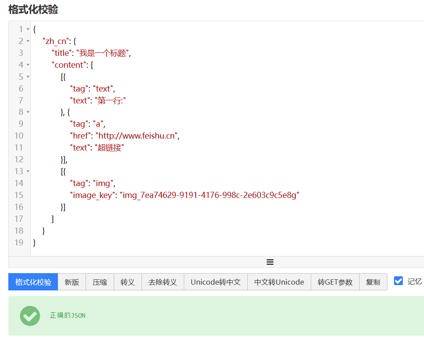Viewport: 424px width, 337px height.
Task: Collapse the content array at line 4
Action: [x=28, y=65]
